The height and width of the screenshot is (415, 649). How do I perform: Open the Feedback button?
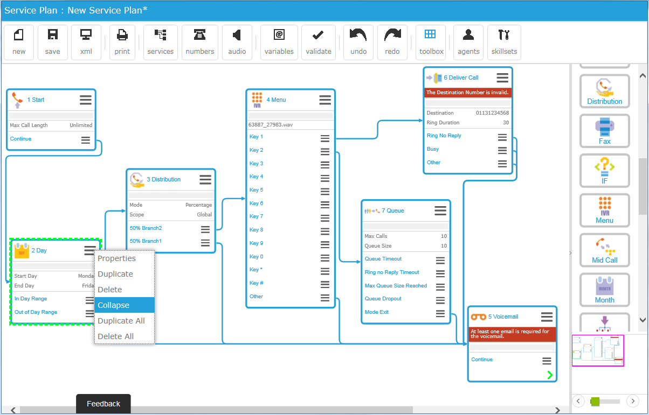pyautogui.click(x=103, y=404)
